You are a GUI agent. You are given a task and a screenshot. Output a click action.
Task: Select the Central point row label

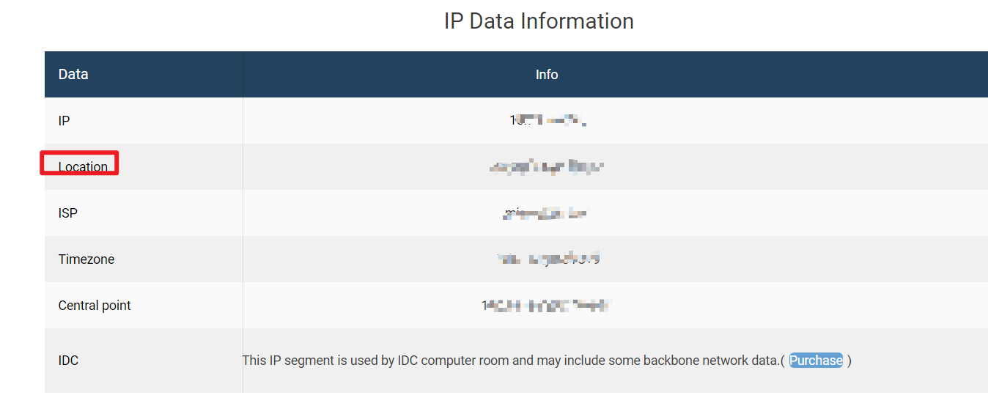pyautogui.click(x=95, y=306)
